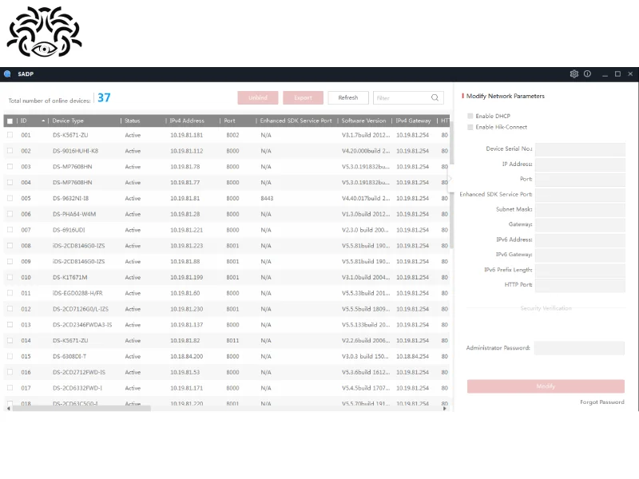Select checkbox for device 005 DS-9632NI-I8
639x479 pixels.
pyautogui.click(x=10, y=198)
